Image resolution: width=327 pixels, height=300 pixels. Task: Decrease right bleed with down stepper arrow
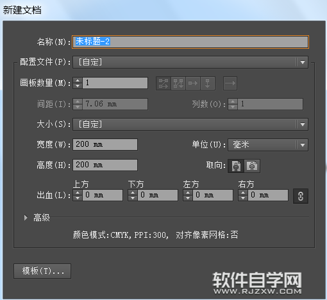pos(243,198)
